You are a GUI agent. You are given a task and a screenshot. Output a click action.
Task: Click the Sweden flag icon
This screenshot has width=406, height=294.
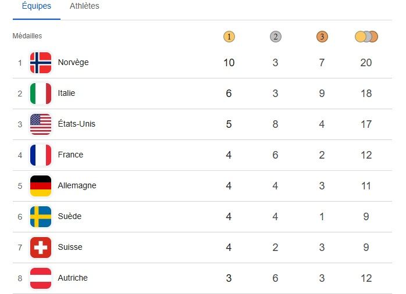(41, 217)
